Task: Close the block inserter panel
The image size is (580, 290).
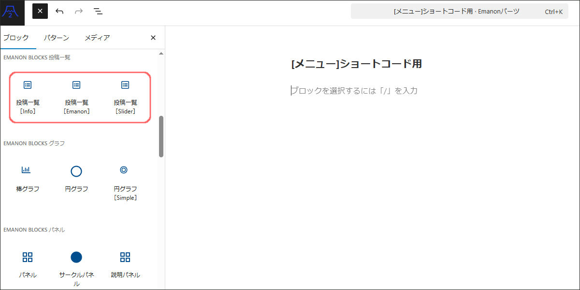Action: pos(153,38)
